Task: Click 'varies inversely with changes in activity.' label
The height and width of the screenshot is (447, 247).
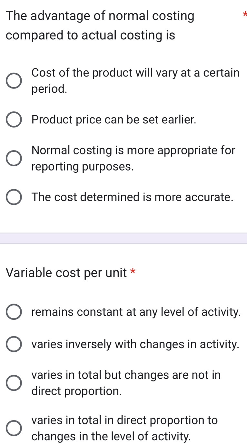Action: click(135, 344)
